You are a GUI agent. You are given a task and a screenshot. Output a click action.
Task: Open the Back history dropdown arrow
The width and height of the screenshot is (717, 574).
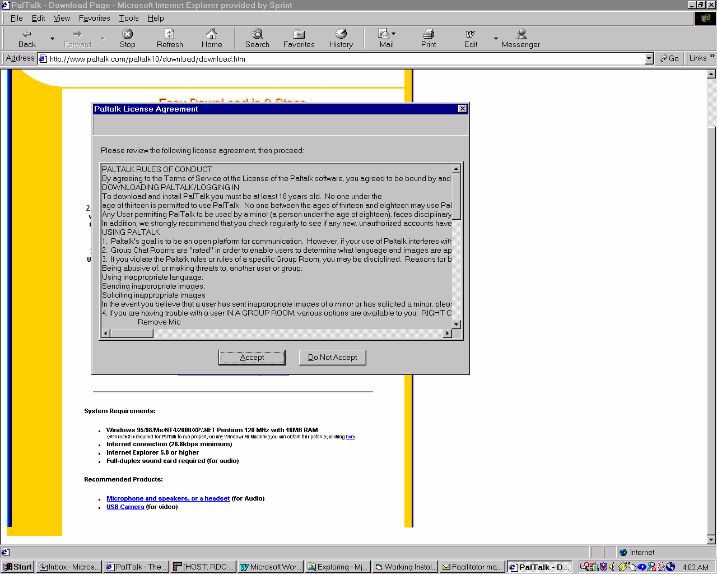point(52,39)
